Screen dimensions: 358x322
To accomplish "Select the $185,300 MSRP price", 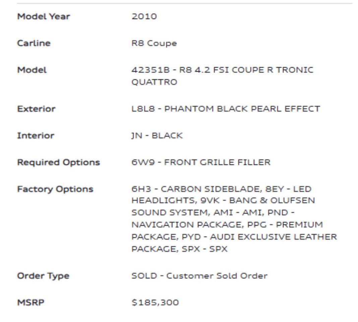I will point(155,303).
